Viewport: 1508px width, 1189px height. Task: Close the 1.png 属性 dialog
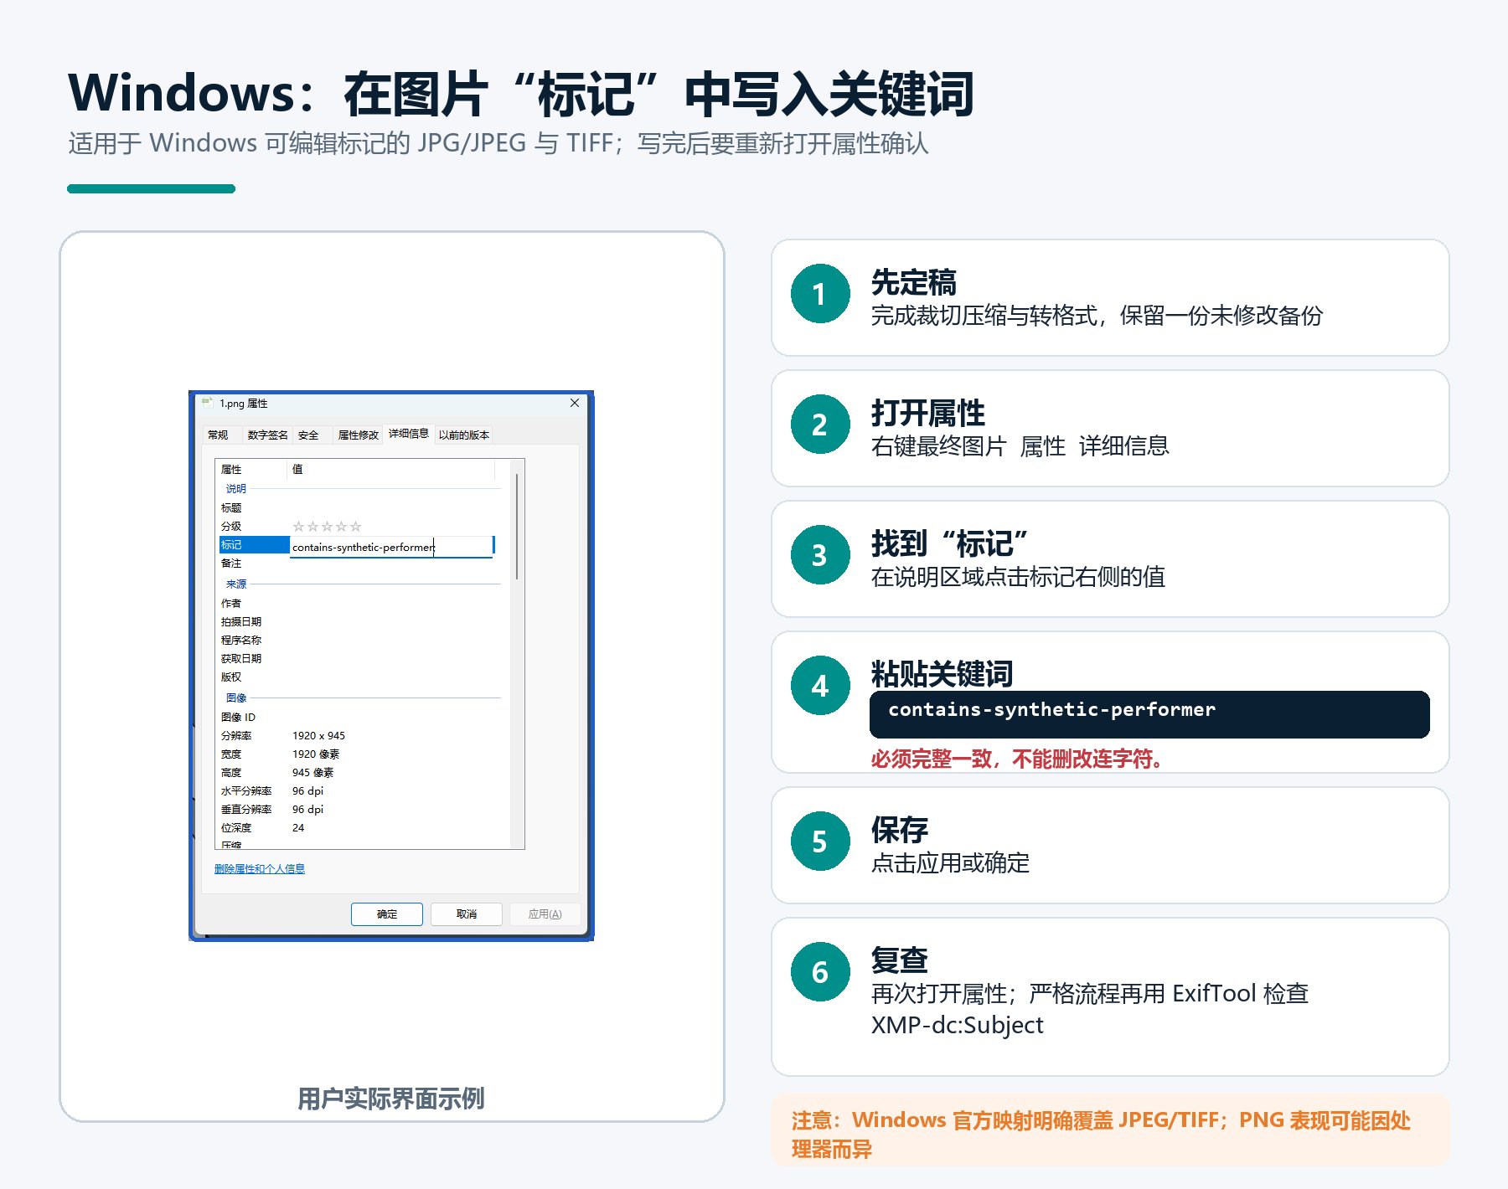point(575,403)
